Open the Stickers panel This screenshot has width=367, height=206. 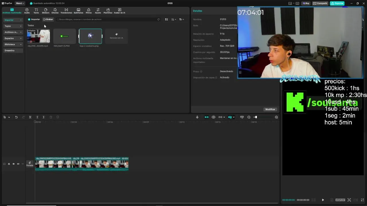46,11
